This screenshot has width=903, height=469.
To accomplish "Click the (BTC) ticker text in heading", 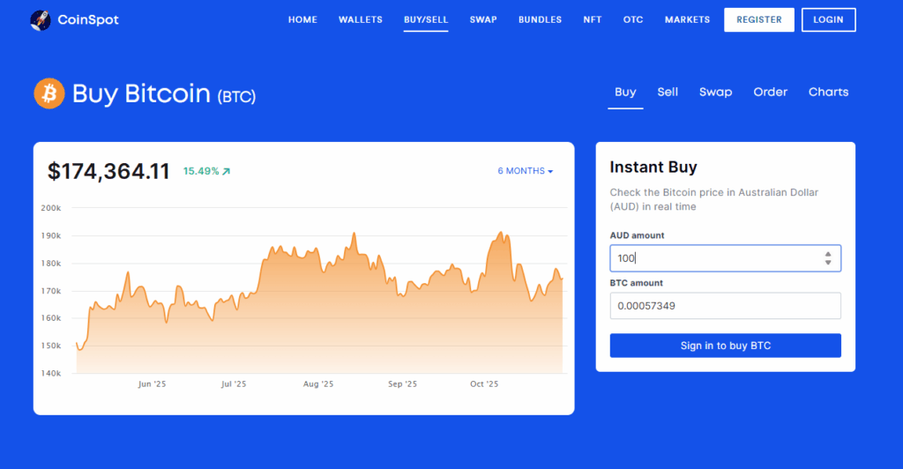I will (236, 97).
